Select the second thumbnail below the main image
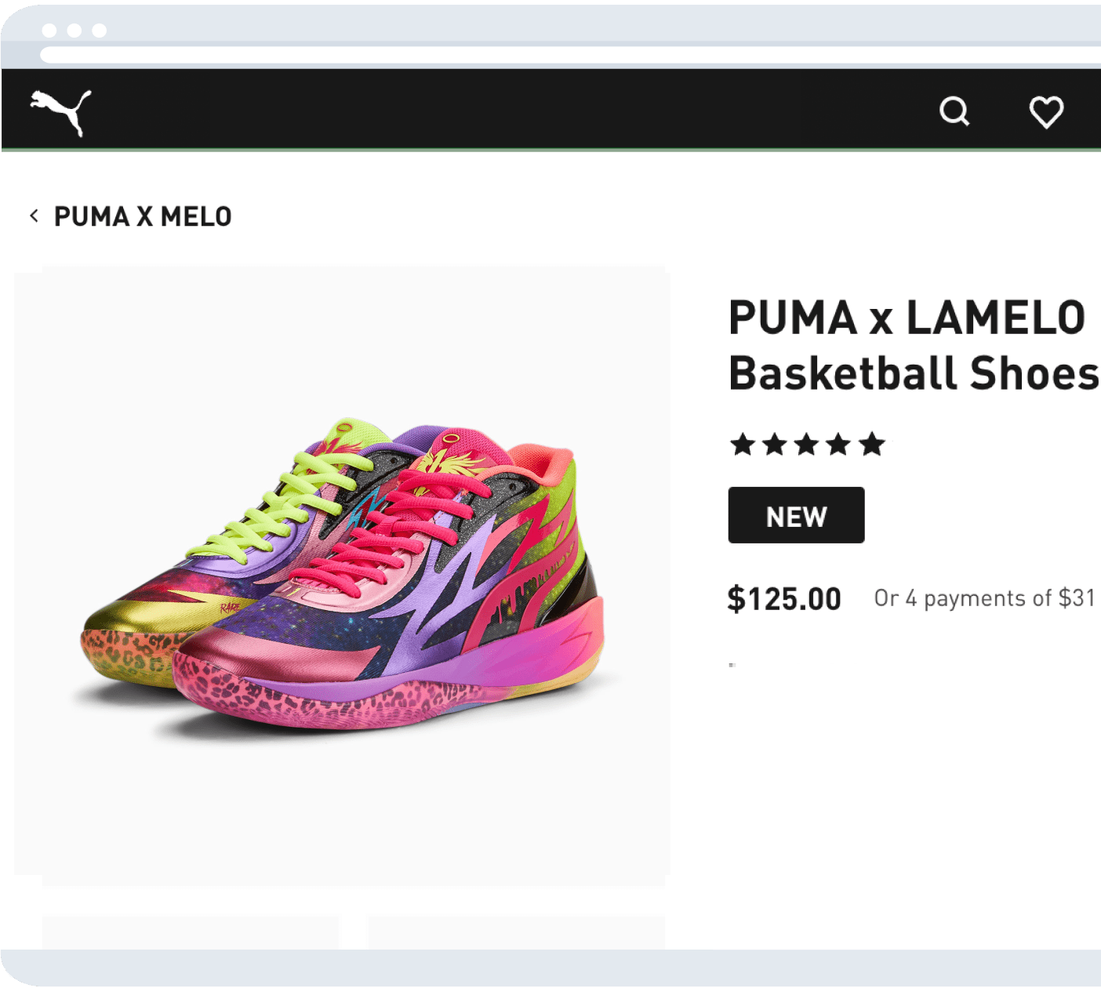The image size is (1101, 988). pyautogui.click(x=515, y=932)
